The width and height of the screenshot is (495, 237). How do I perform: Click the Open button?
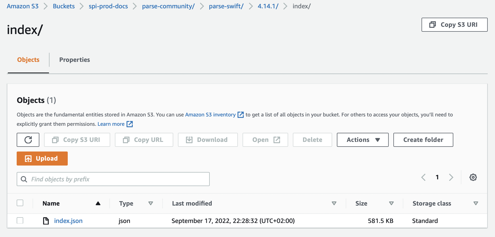[x=265, y=140]
